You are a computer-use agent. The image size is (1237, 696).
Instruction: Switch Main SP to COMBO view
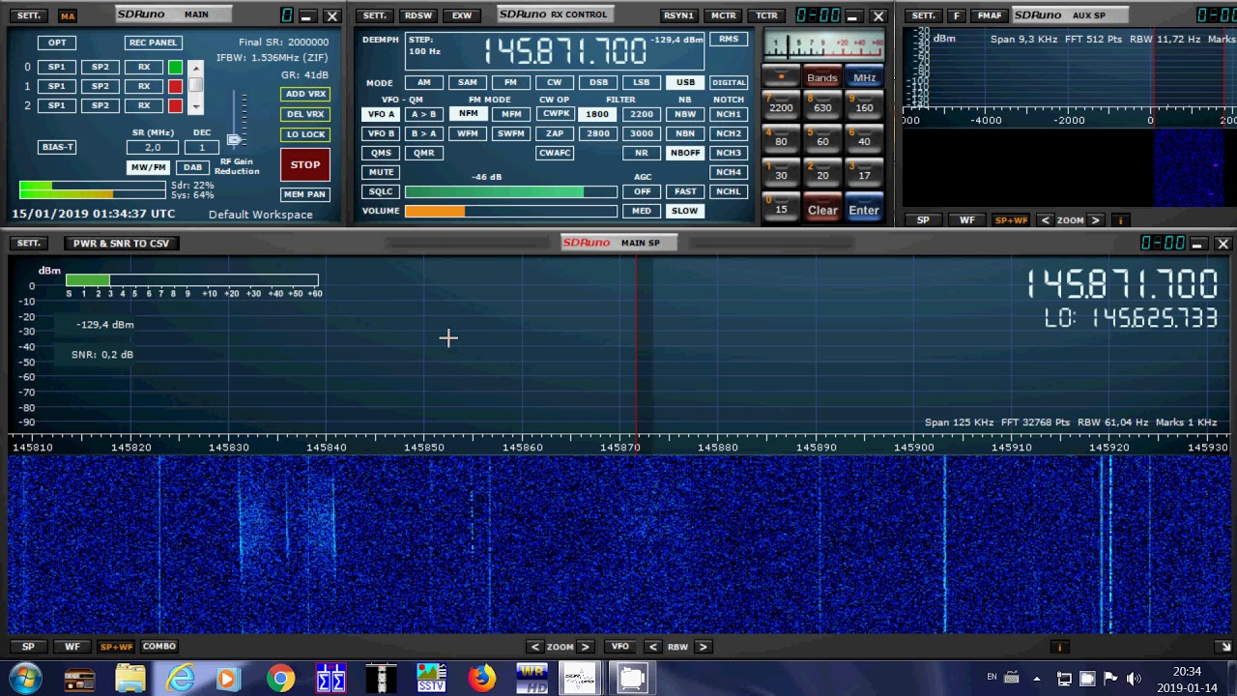coord(159,647)
